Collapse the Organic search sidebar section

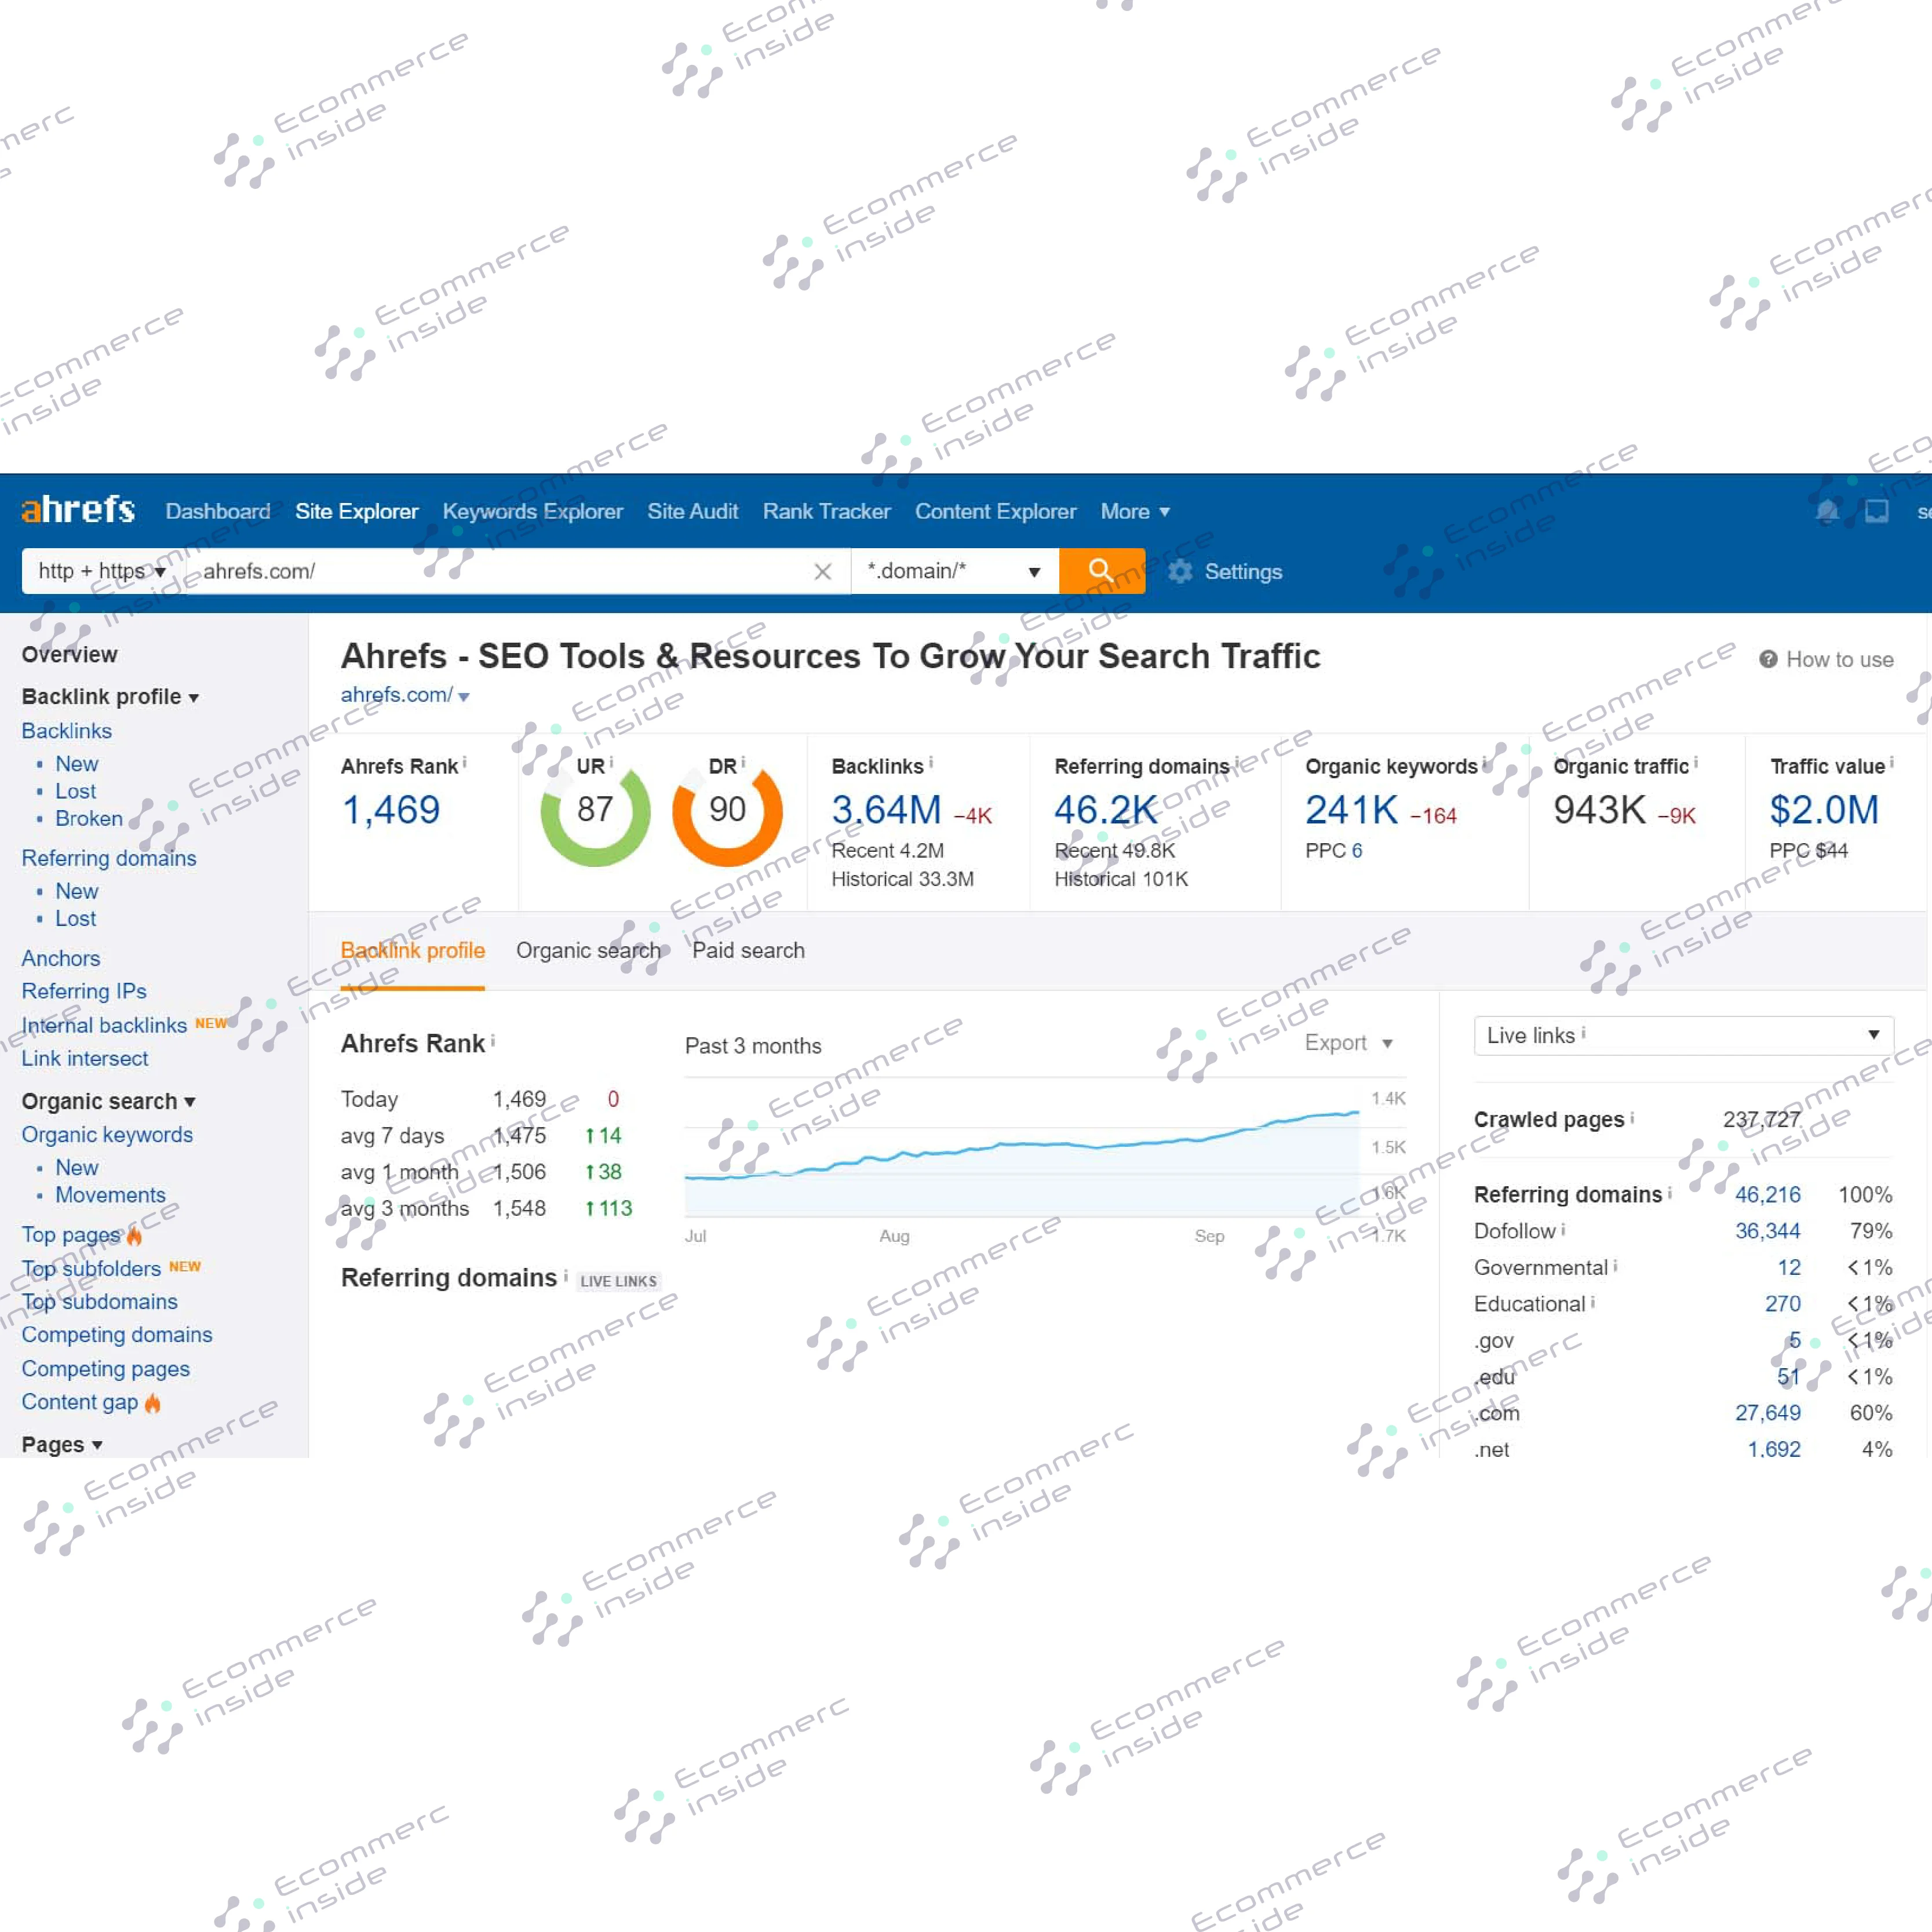click(108, 1101)
